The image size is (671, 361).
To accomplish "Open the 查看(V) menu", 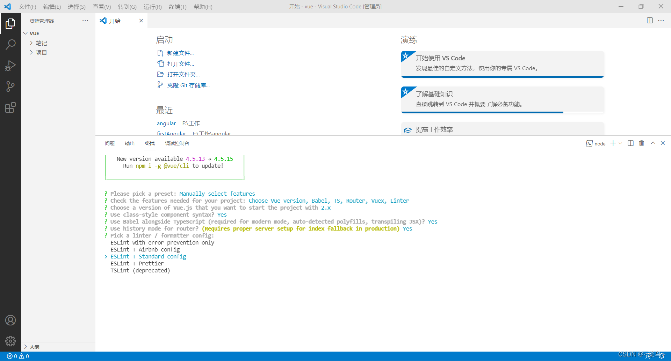I will 102,7.
